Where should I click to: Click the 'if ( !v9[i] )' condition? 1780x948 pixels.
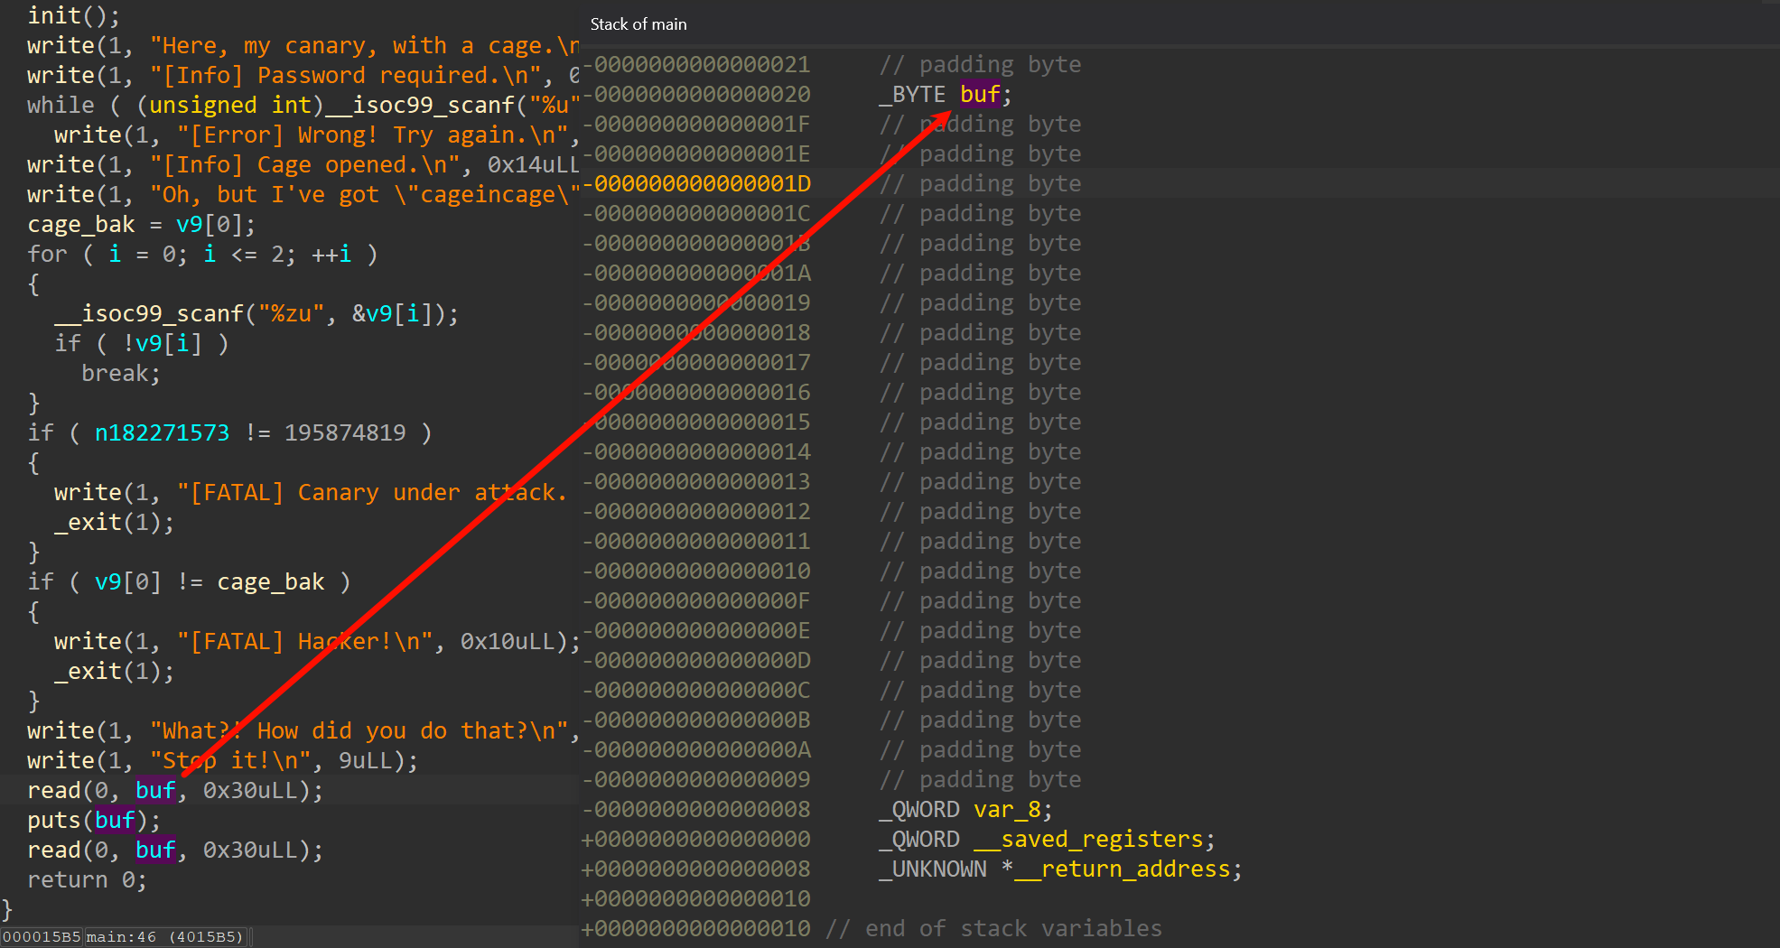pyautogui.click(x=142, y=343)
